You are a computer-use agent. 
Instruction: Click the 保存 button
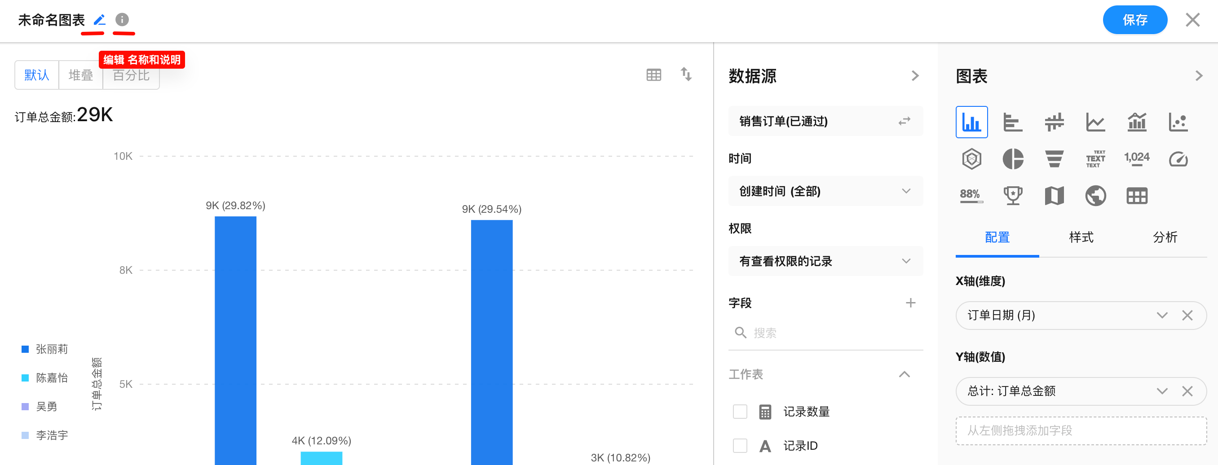[1134, 20]
